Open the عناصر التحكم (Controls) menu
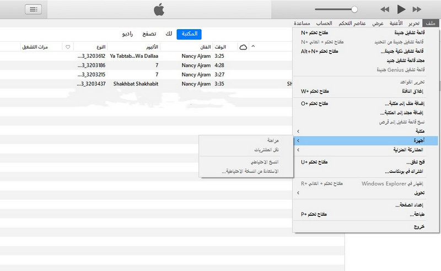Viewport: 441px width, 271px height. click(352, 23)
